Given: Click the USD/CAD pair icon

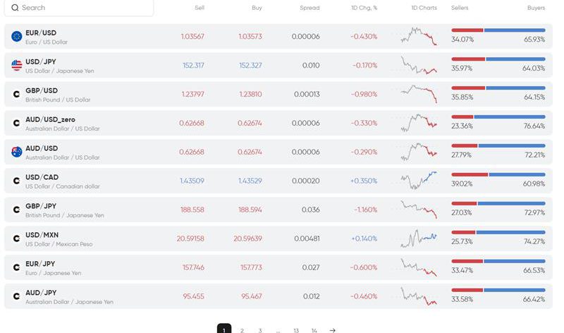Looking at the screenshot, I should point(16,181).
